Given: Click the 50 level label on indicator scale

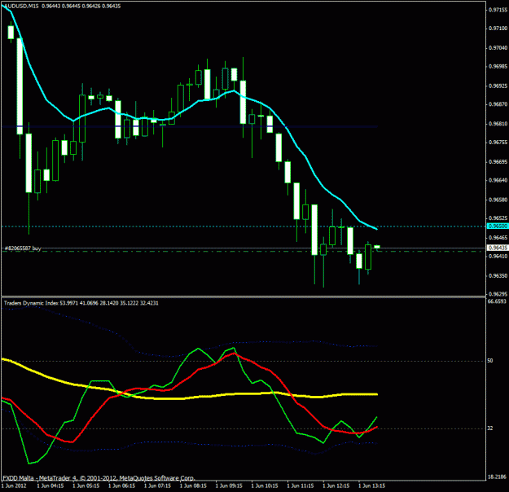Looking at the screenshot, I should coord(489,361).
